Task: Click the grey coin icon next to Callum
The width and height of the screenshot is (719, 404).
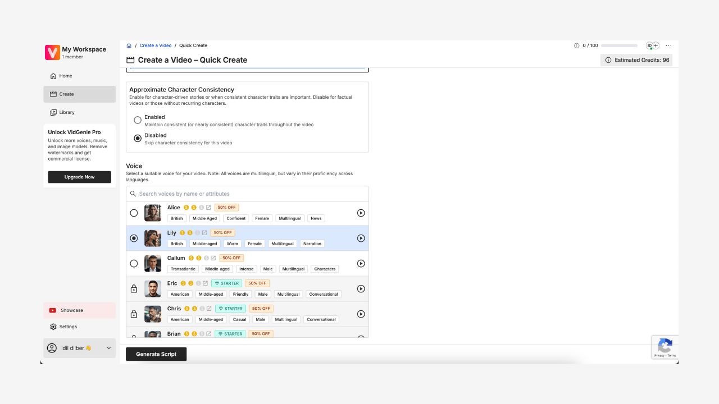Action: pos(206,258)
